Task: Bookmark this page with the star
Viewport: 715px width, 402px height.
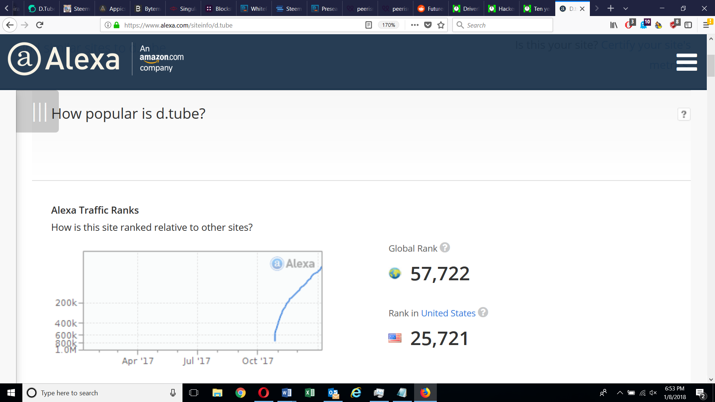Action: tap(441, 25)
